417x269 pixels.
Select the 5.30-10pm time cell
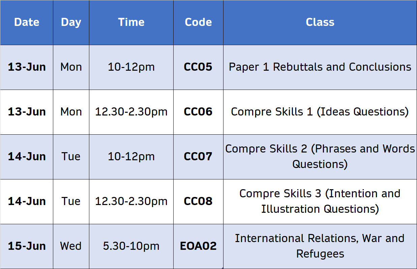[131, 246]
